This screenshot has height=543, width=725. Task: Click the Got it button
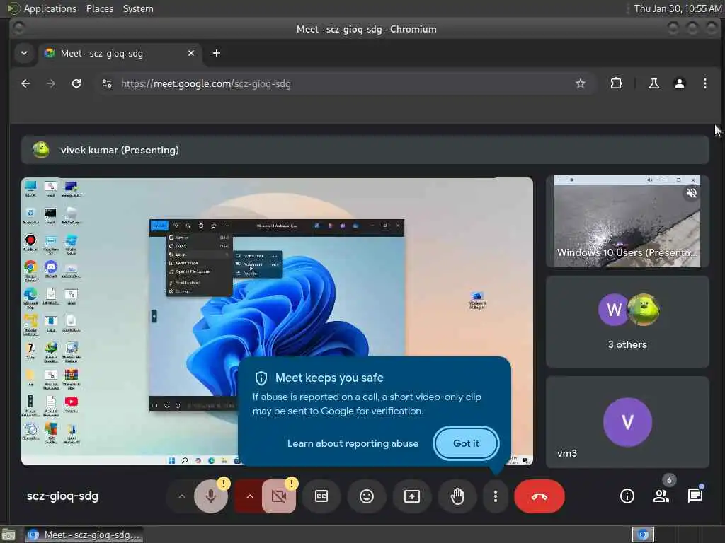(x=466, y=443)
